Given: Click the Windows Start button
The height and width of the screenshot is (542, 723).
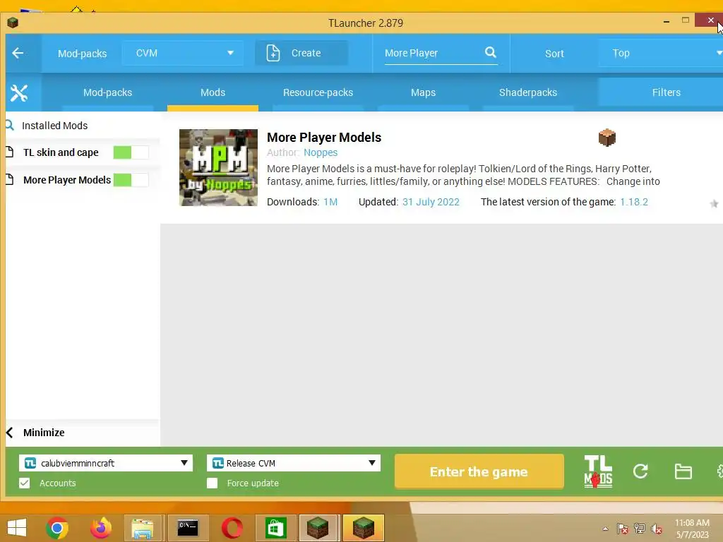Looking at the screenshot, I should (x=17, y=528).
